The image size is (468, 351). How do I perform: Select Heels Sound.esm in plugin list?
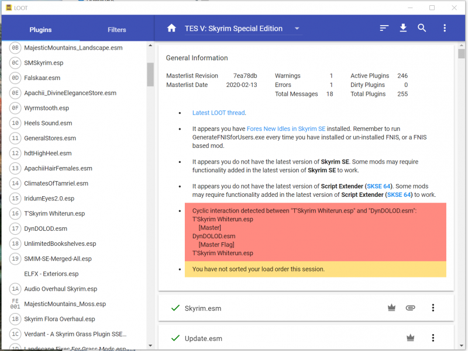click(48, 123)
